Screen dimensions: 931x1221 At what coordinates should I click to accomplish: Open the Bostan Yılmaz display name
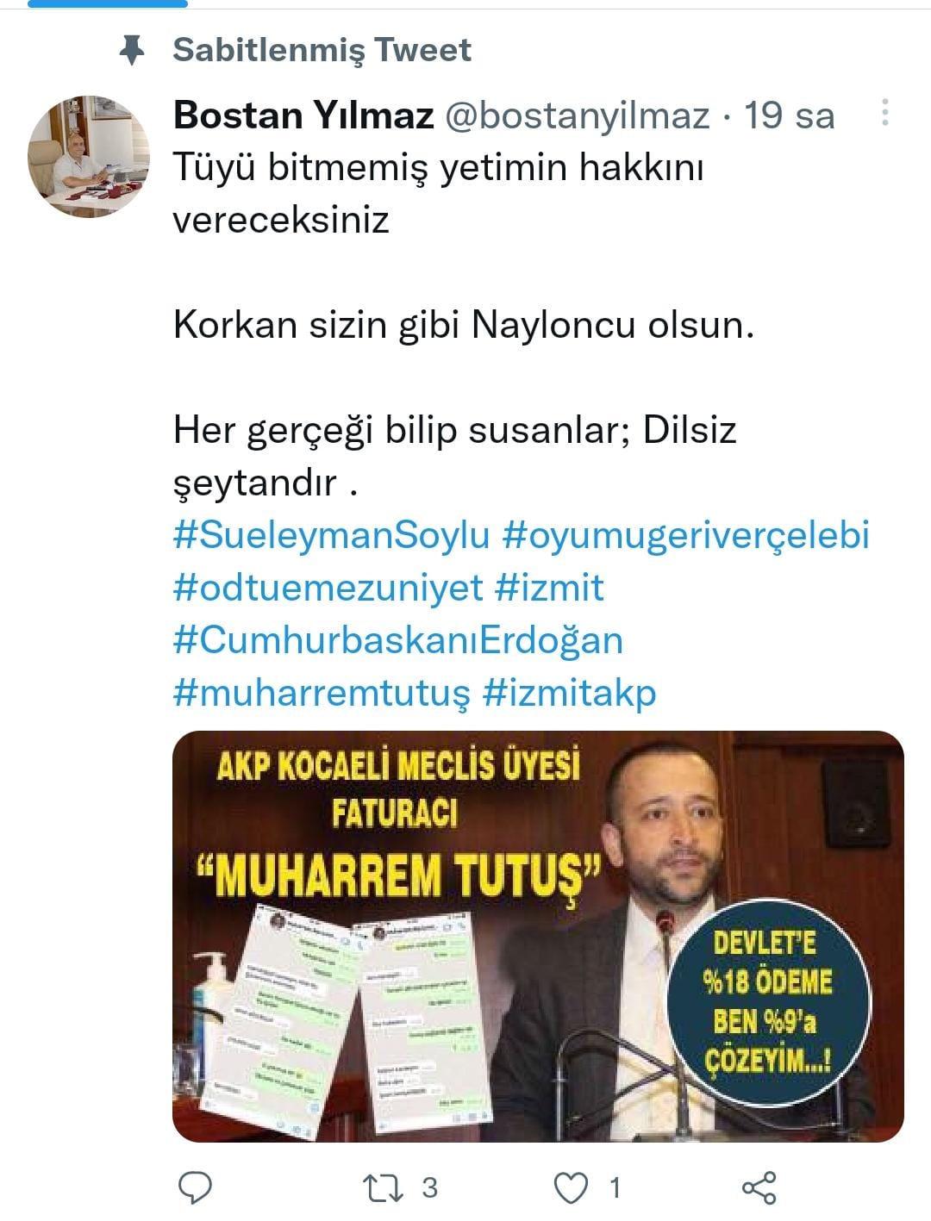click(303, 115)
